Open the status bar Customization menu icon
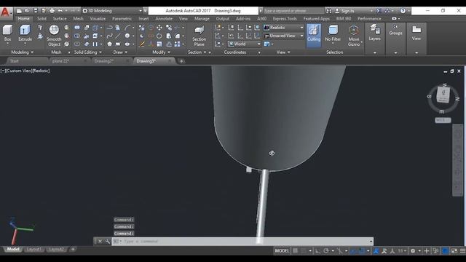This screenshot has width=466, height=262. tap(463, 251)
